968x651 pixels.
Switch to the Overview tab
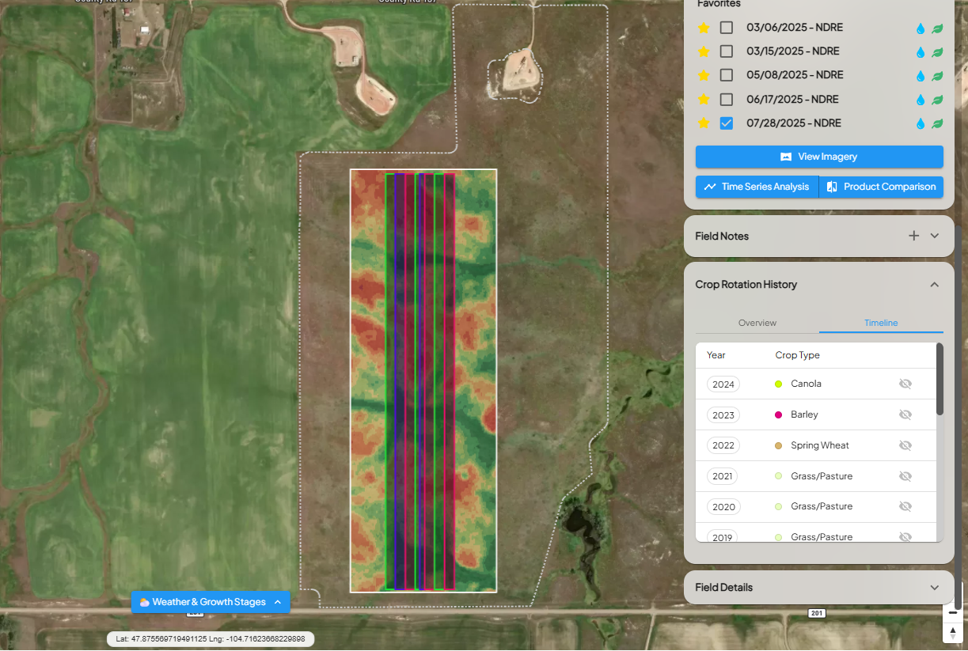[757, 323]
